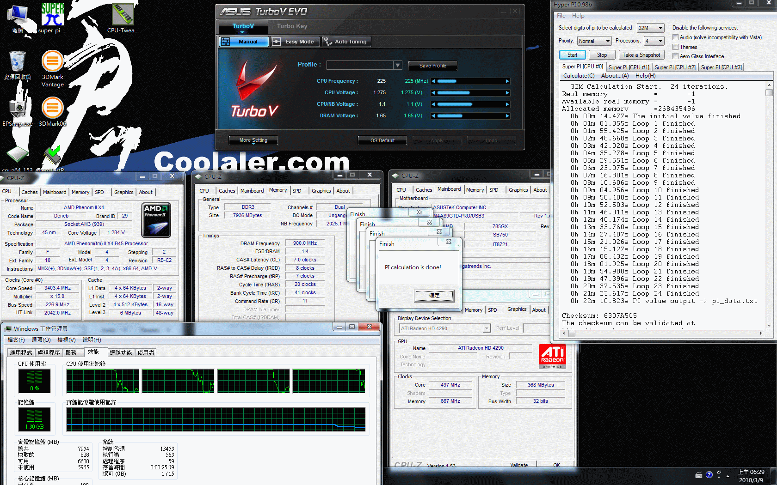
Task: Click the Hyper PI vertical scrollbar
Action: click(769, 205)
